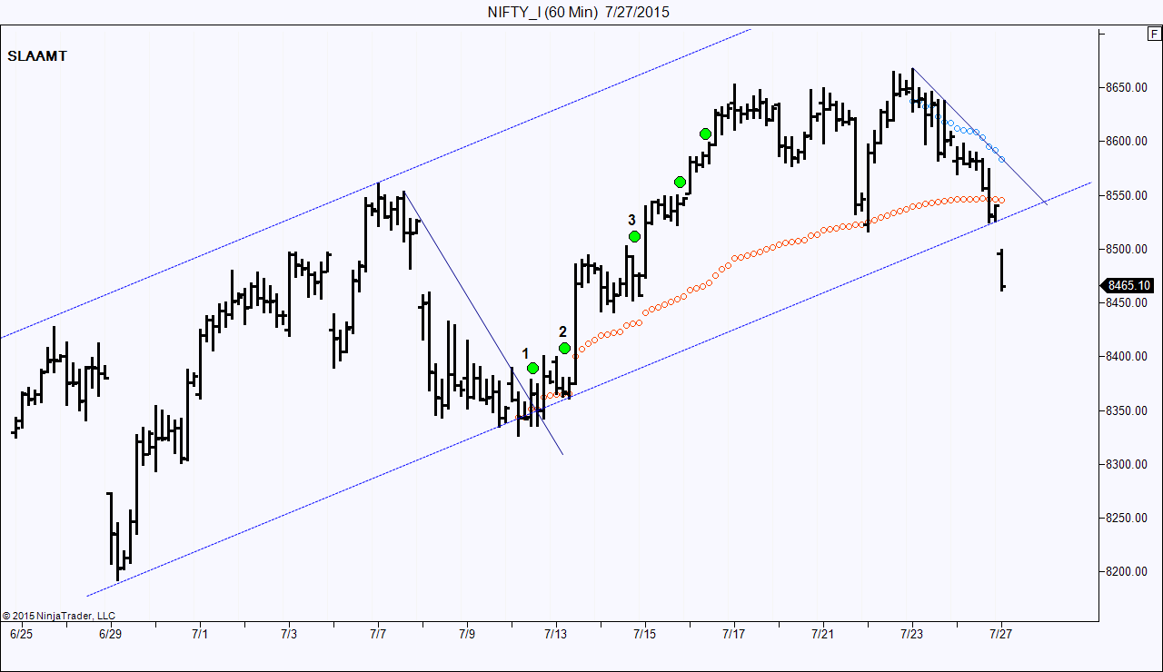Select the green dot labeled 3
This screenshot has width=1163, height=672.
point(634,236)
